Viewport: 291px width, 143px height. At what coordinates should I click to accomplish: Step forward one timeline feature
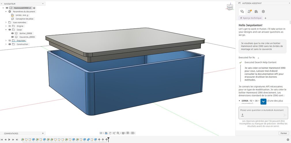[x=13, y=140]
